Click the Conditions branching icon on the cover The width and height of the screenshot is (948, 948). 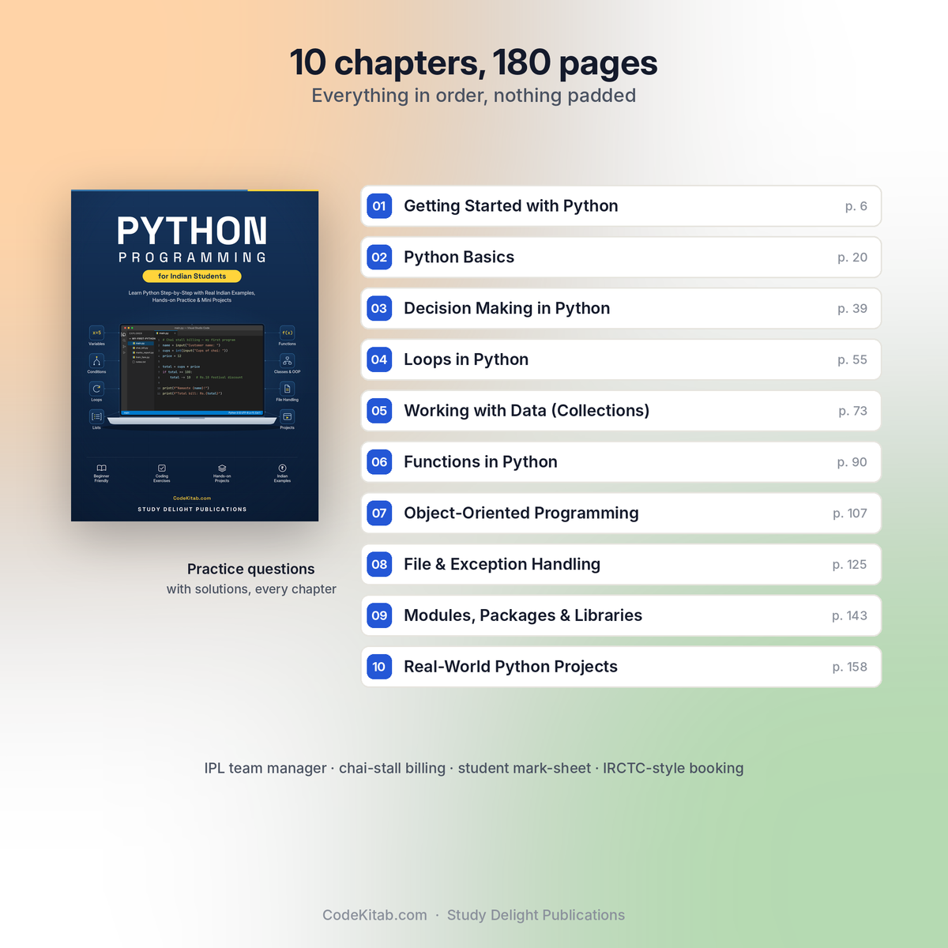tap(96, 360)
